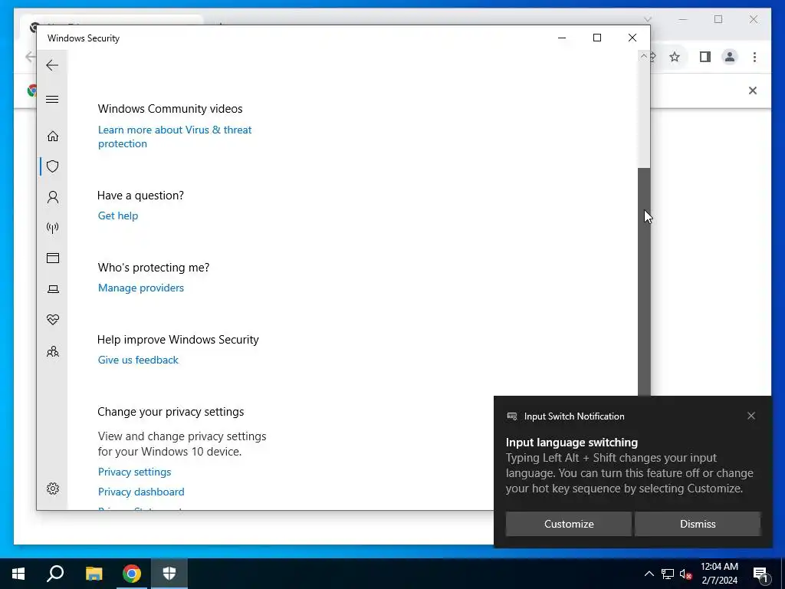Open the clock showing 12:04 AM
The image size is (785, 589).
tap(719, 574)
